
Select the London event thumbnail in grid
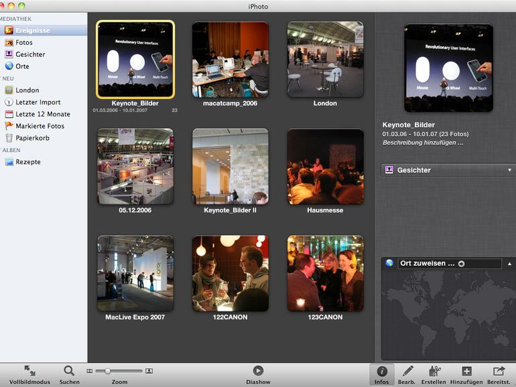coord(325,60)
